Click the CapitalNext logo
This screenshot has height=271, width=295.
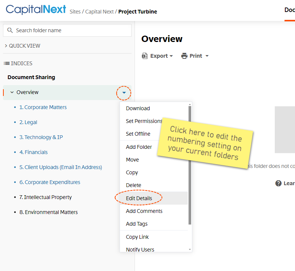click(x=36, y=9)
